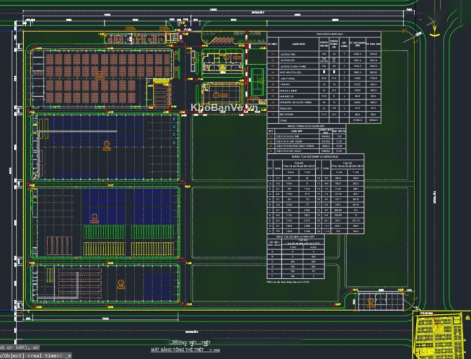Select orange marker in top-left workshop building
Viewport: 471px width, 359px height.
coord(99,75)
